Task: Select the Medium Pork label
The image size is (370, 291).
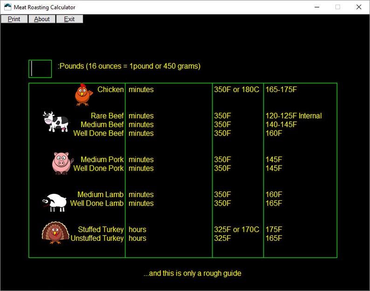Action: click(x=102, y=159)
